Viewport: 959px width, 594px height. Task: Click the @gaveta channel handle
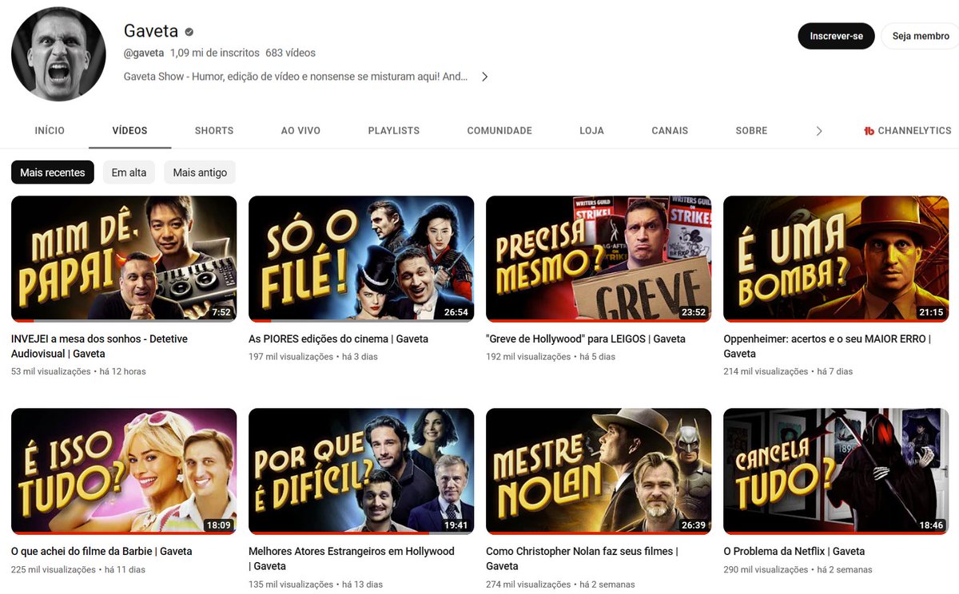[x=144, y=53]
